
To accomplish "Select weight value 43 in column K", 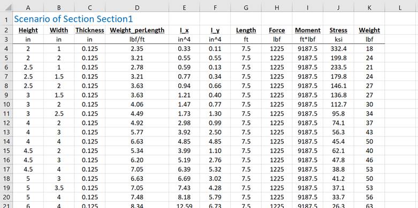I will click(369, 132).
